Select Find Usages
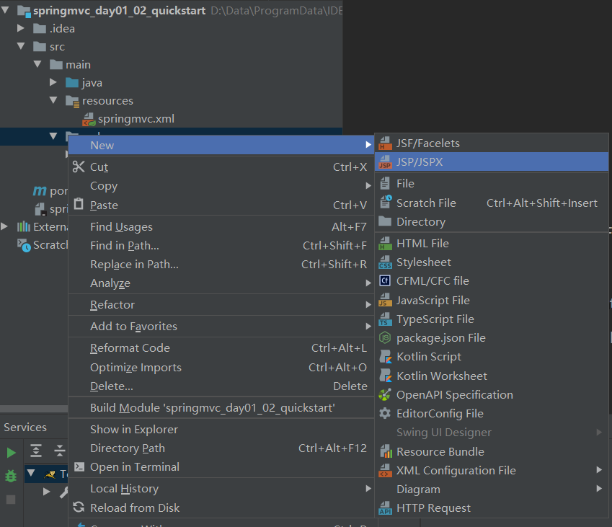This screenshot has width=612, height=527. (221, 227)
